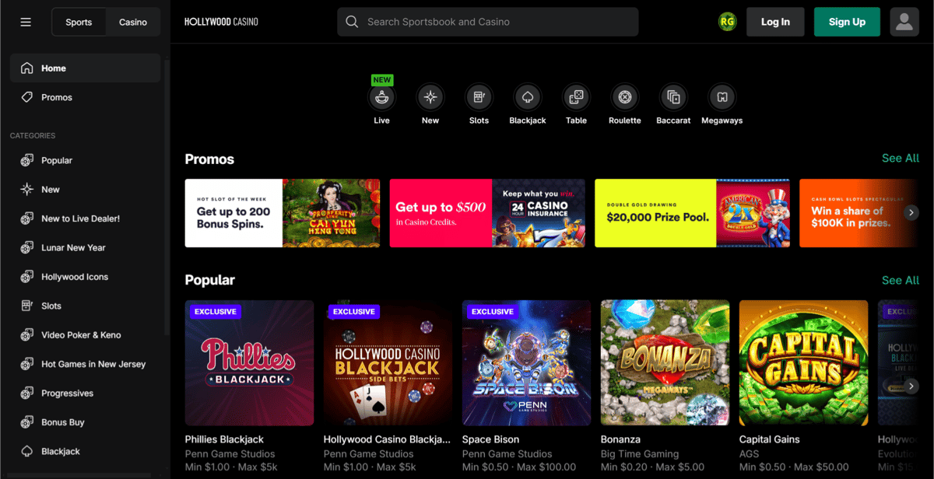
Task: Click the Phillies Blackjack title text
Action: point(224,439)
